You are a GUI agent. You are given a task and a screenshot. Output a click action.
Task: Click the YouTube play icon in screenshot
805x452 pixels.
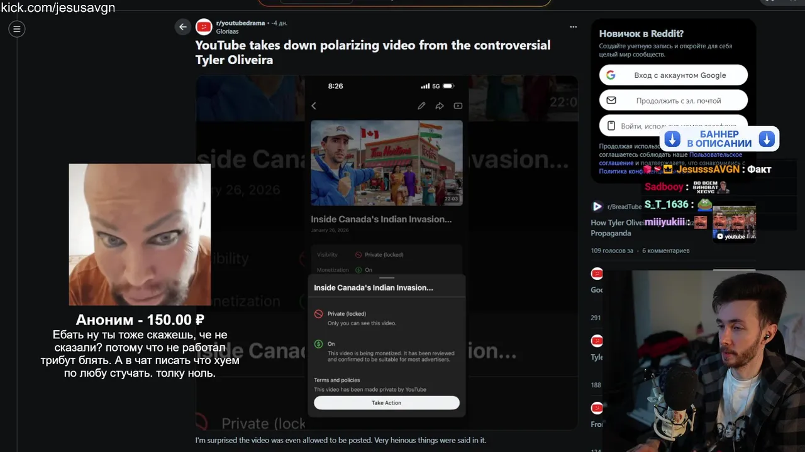click(x=458, y=106)
